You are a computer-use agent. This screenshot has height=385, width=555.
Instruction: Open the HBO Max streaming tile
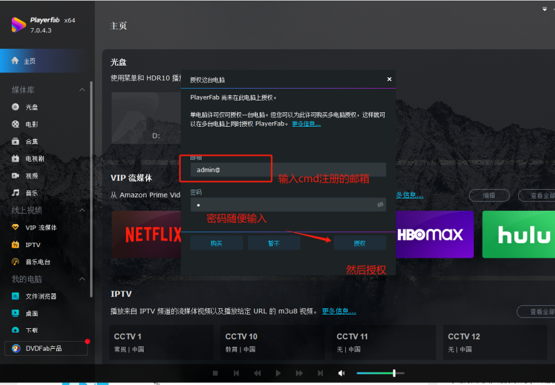click(435, 234)
